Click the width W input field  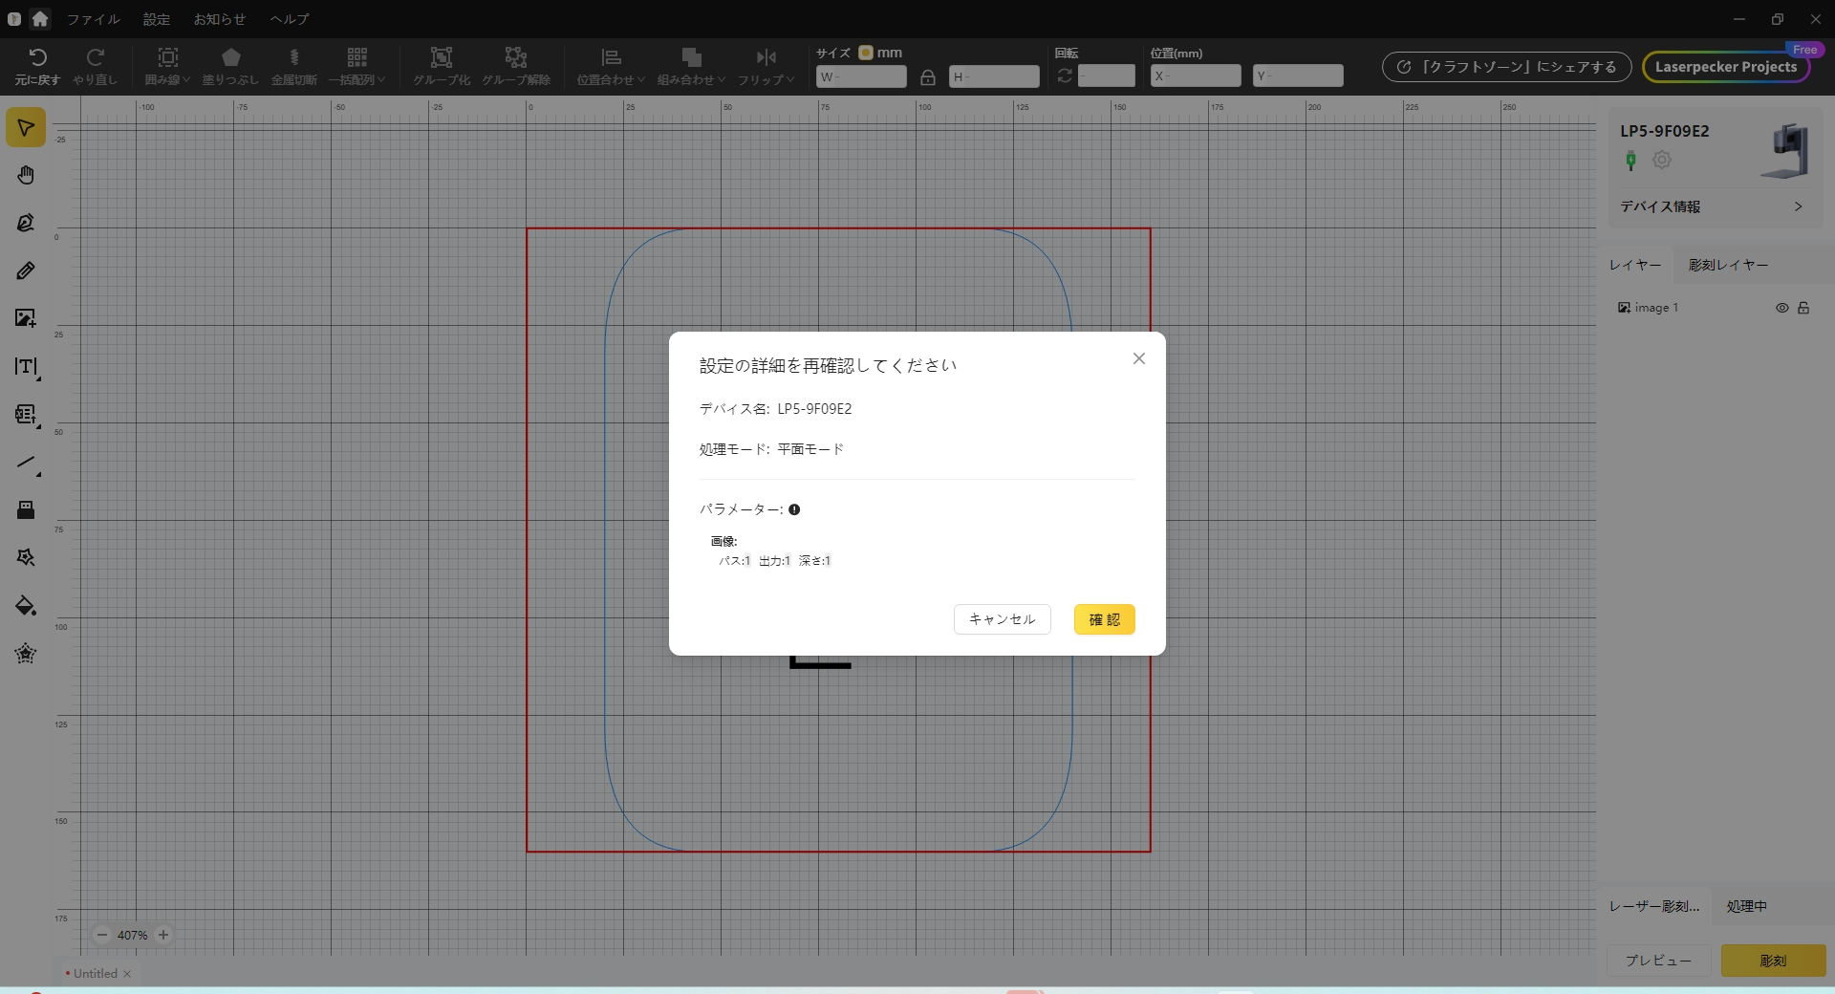pyautogui.click(x=861, y=76)
